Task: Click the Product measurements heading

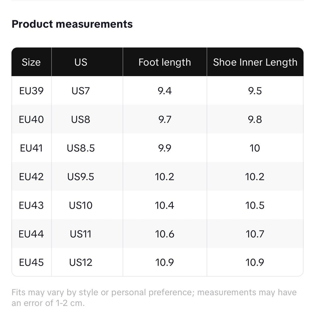Action: [x=72, y=24]
